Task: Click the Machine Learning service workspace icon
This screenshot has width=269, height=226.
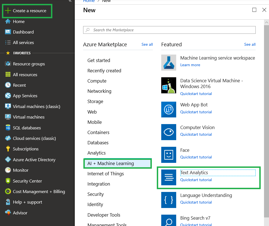Action: [169, 63]
